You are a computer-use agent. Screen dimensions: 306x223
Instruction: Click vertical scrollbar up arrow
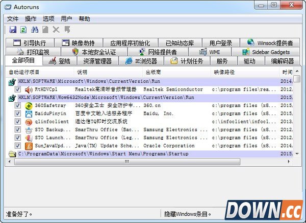tap(297, 71)
